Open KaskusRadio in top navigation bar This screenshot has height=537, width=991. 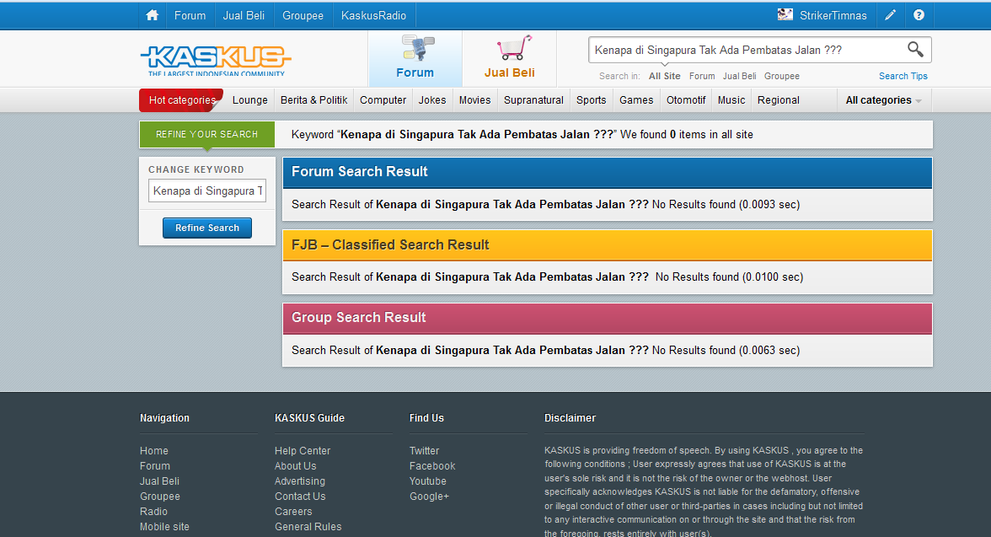[x=373, y=15]
